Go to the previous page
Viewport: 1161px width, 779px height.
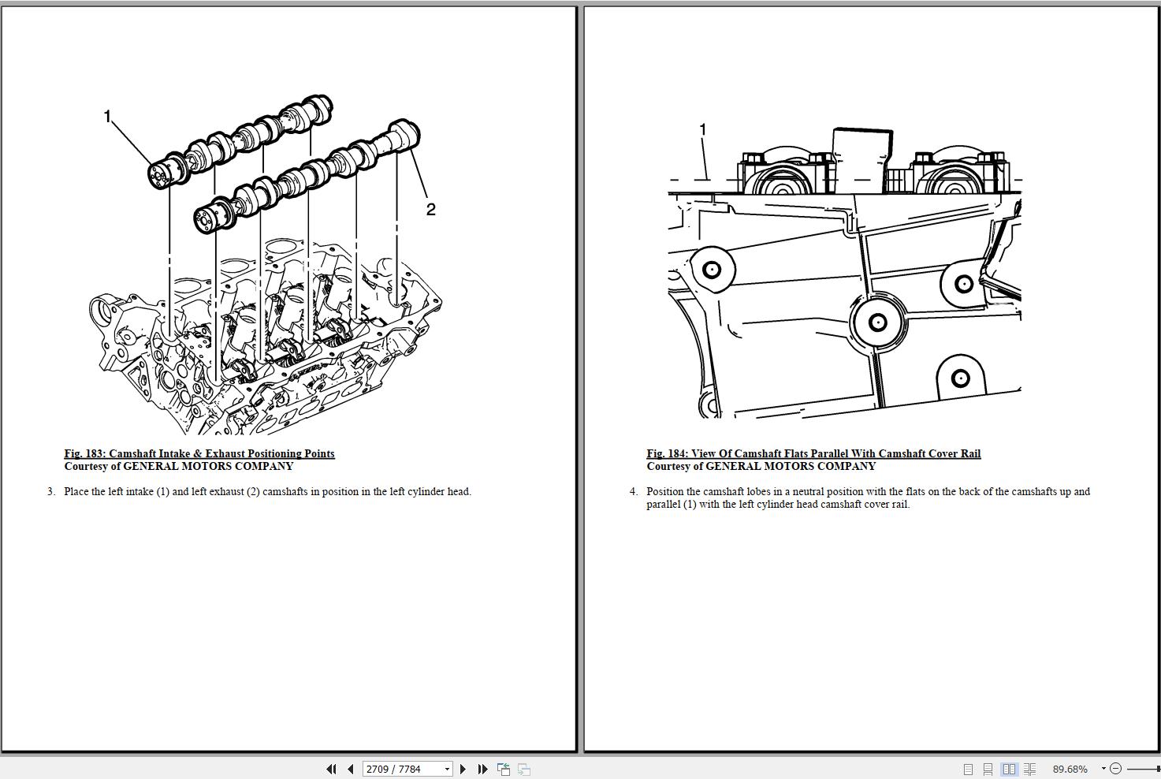(x=351, y=769)
